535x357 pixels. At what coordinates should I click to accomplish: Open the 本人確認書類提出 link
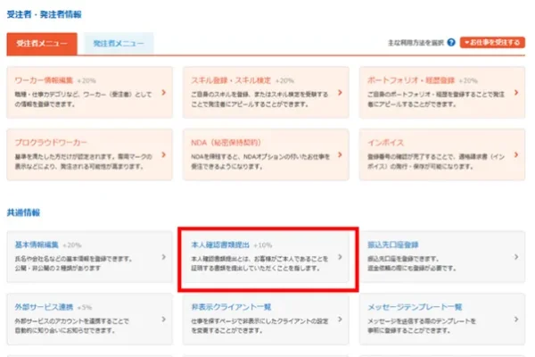pos(220,245)
